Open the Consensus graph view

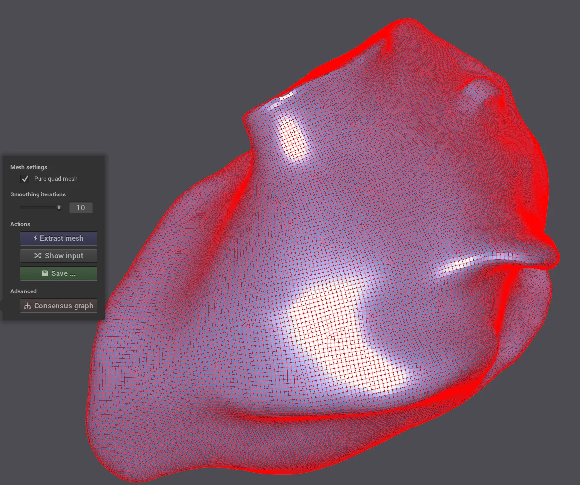click(59, 306)
